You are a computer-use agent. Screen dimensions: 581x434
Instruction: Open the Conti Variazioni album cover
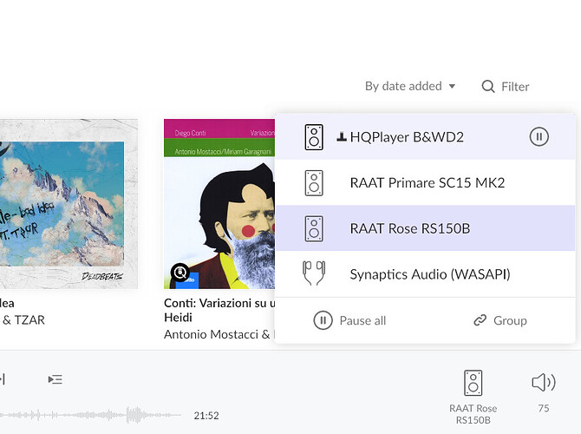219,204
